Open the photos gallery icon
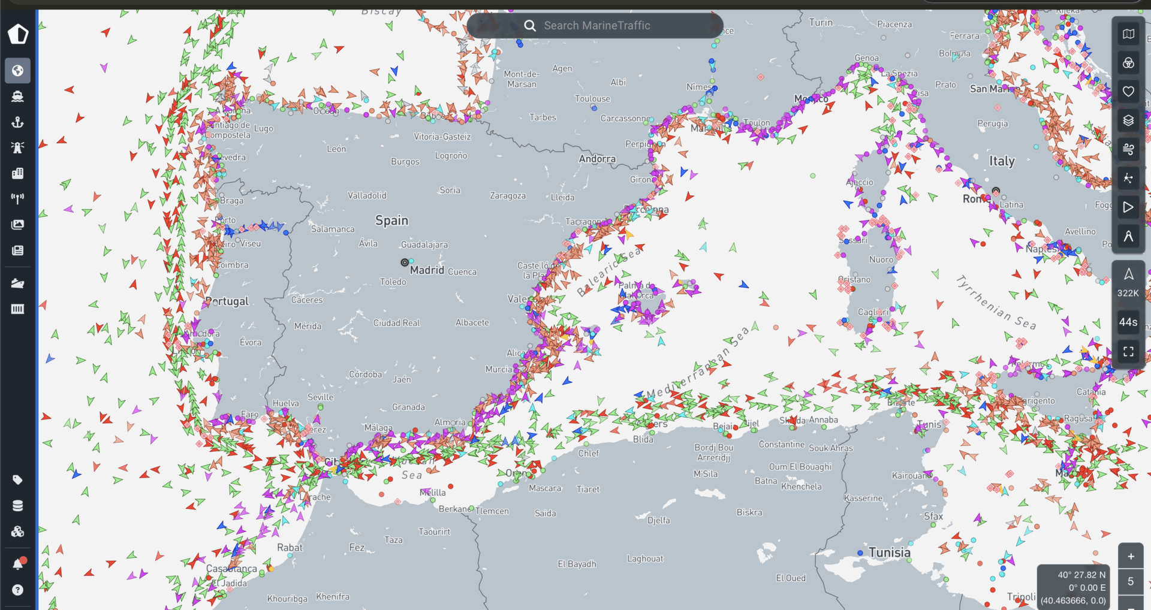The image size is (1151, 610). (17, 225)
